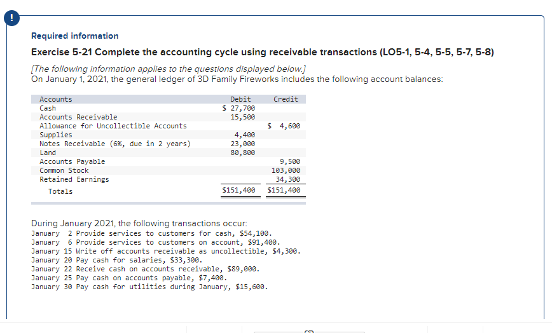The width and height of the screenshot is (552, 333).
Task: Click the 34,300 retained earnings credit
Action: (x=288, y=179)
